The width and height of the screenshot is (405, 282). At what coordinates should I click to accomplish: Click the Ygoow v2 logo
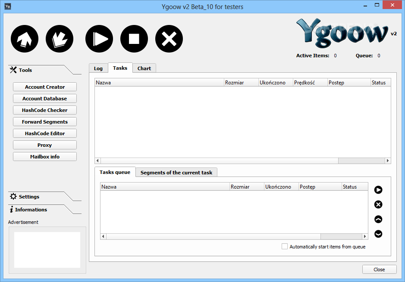click(346, 33)
